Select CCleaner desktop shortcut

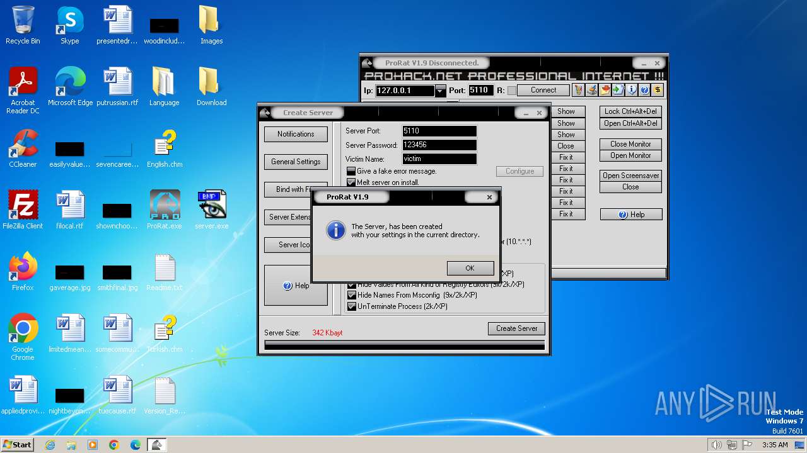[23, 148]
